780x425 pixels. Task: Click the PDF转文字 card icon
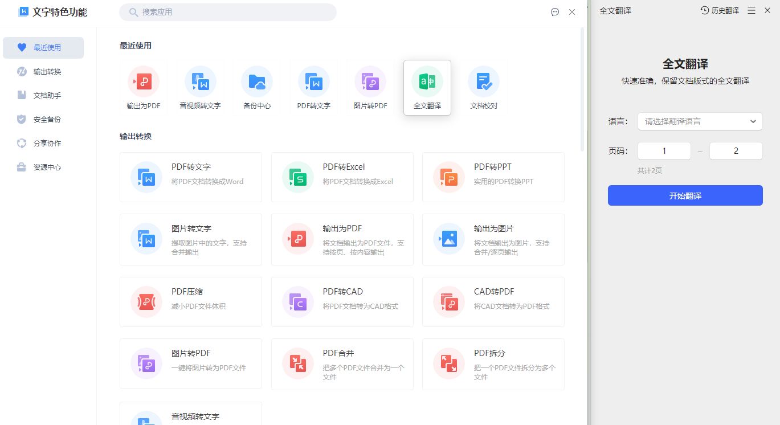pyautogui.click(x=146, y=177)
